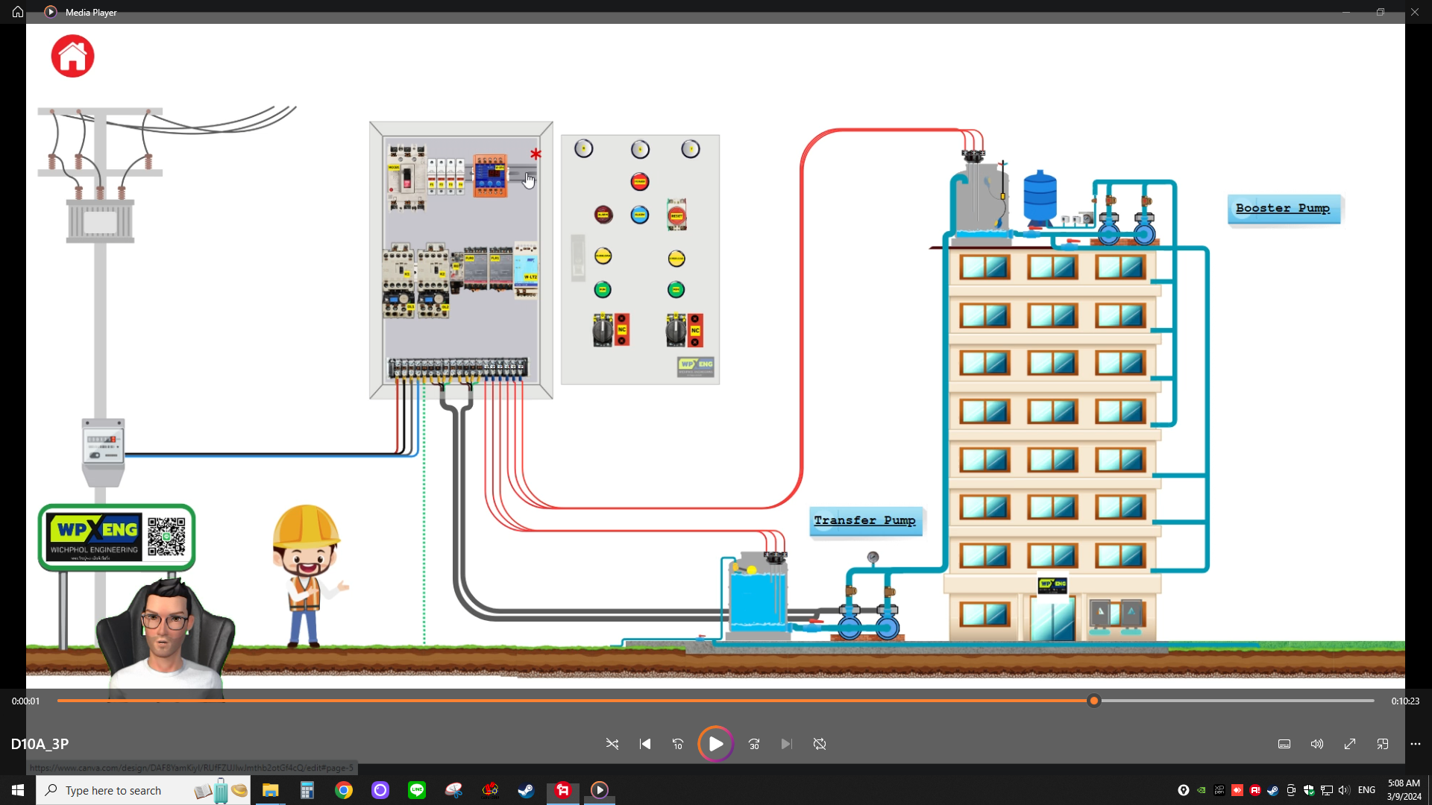Image resolution: width=1432 pixels, height=805 pixels.
Task: Skip back 10 seconds
Action: [x=677, y=744]
